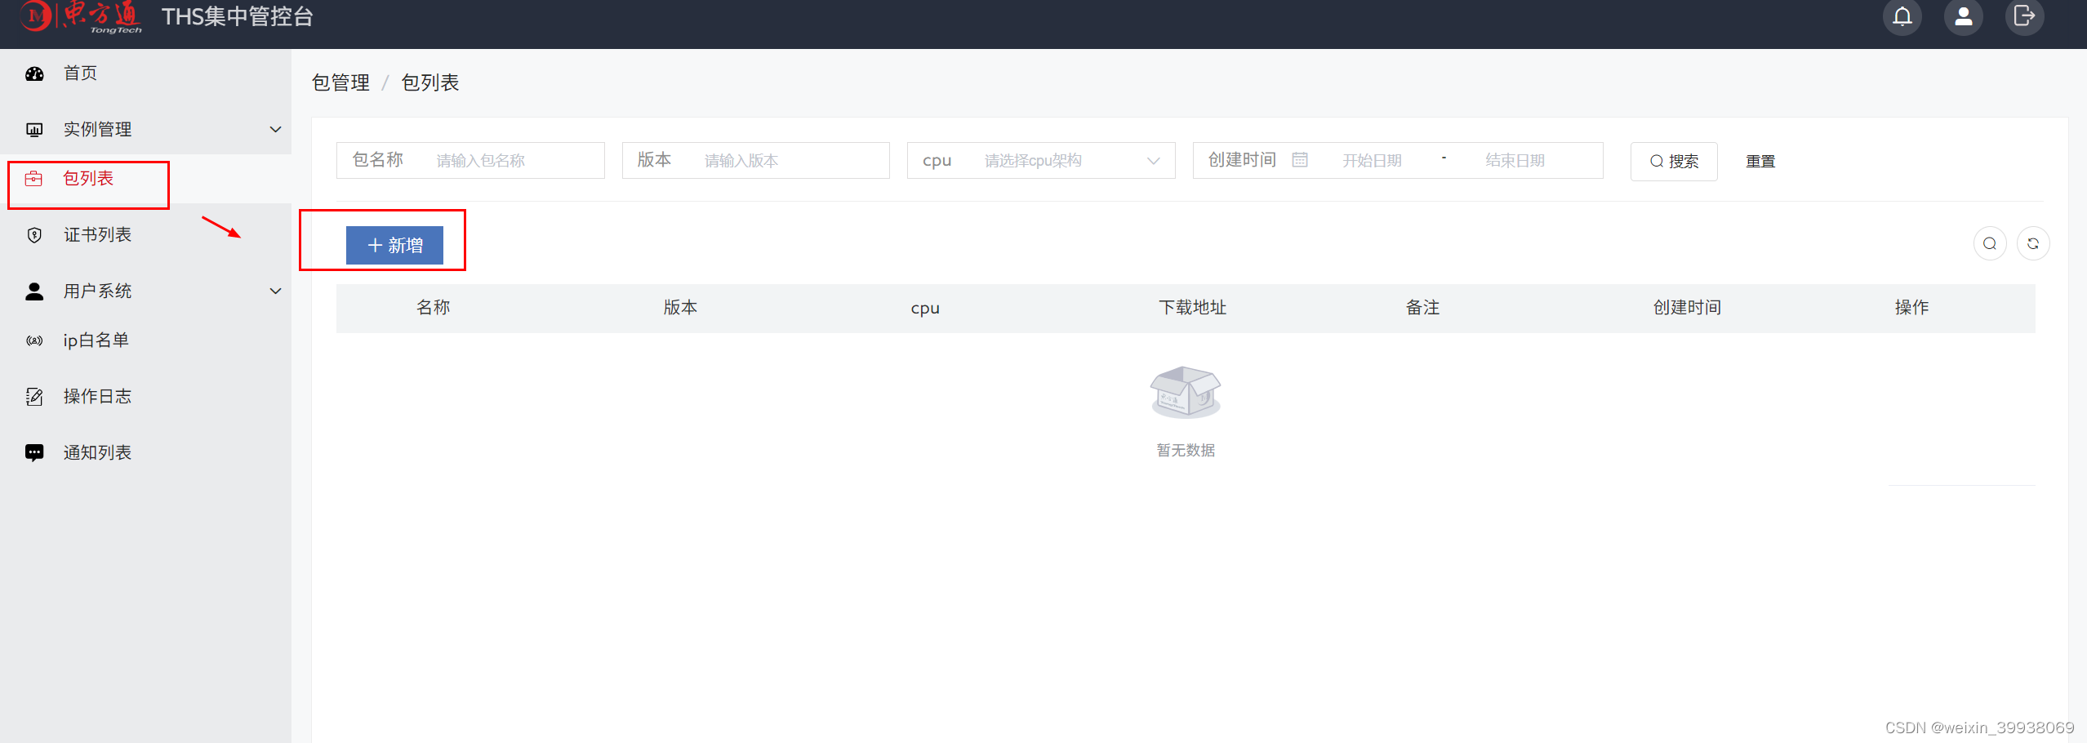
Task: Open the user profile icon
Action: click(1963, 16)
